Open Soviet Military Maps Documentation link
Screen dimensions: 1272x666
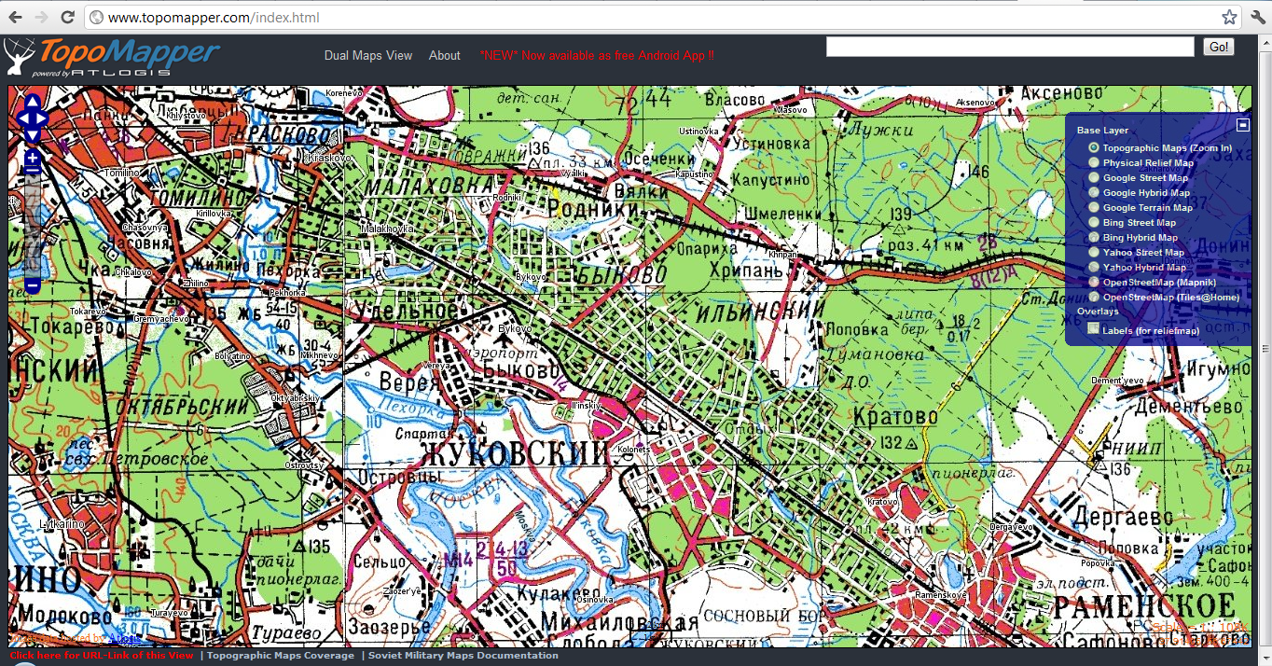click(x=463, y=656)
